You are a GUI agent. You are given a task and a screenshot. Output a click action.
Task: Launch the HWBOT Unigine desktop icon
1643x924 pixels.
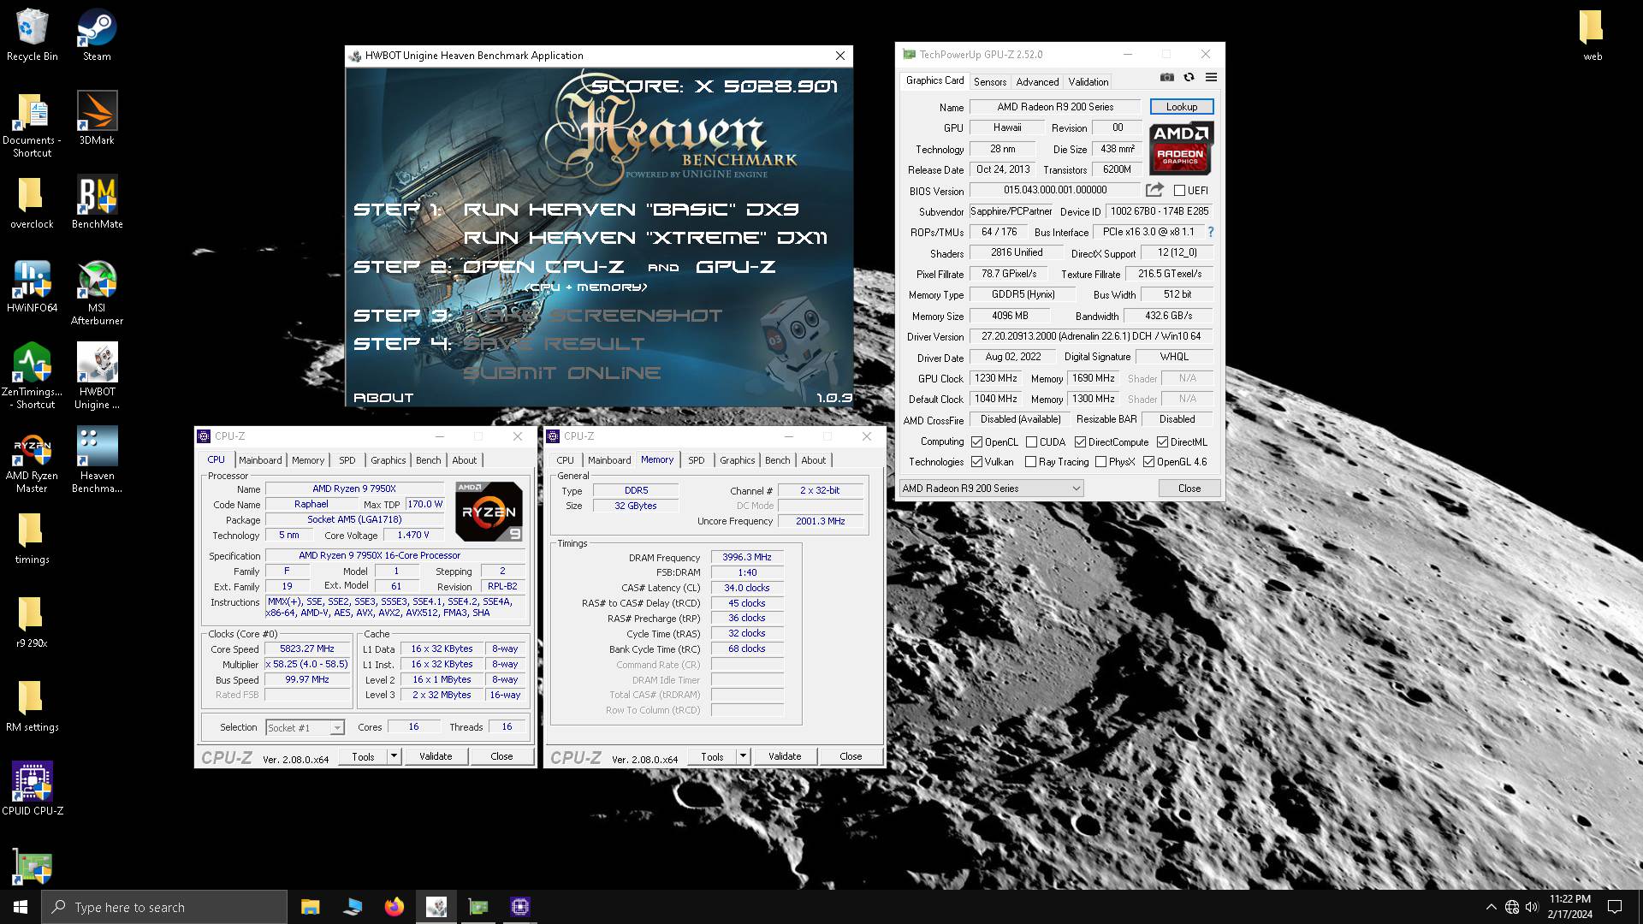97,376
